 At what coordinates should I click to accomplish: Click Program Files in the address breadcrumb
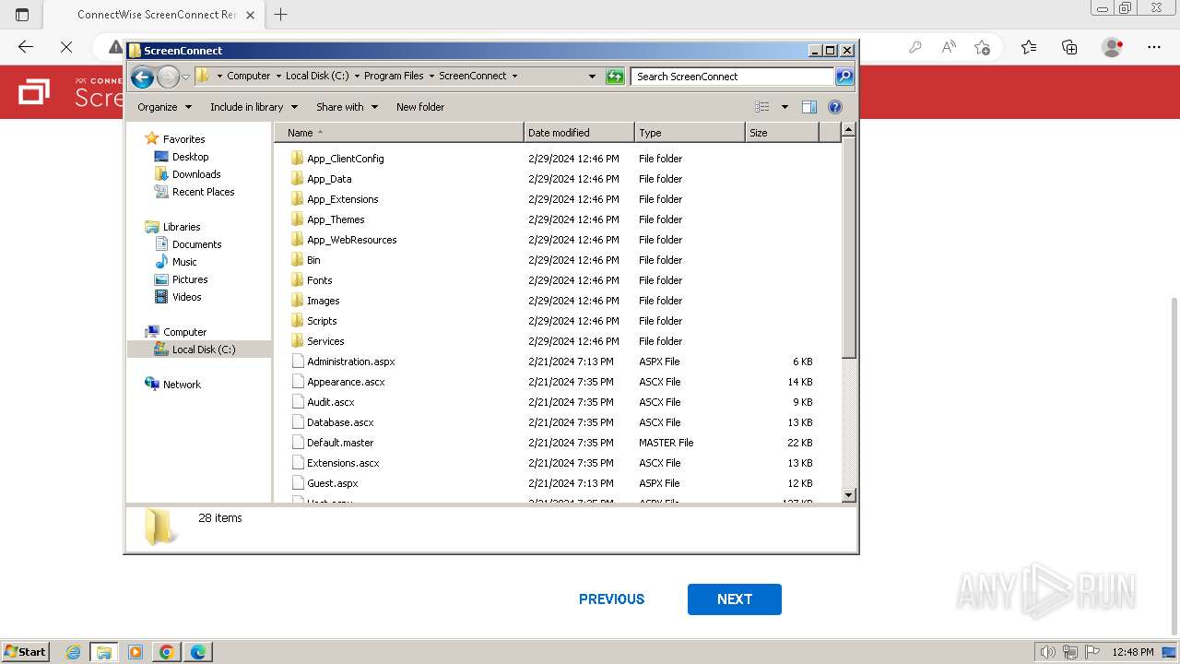click(394, 76)
